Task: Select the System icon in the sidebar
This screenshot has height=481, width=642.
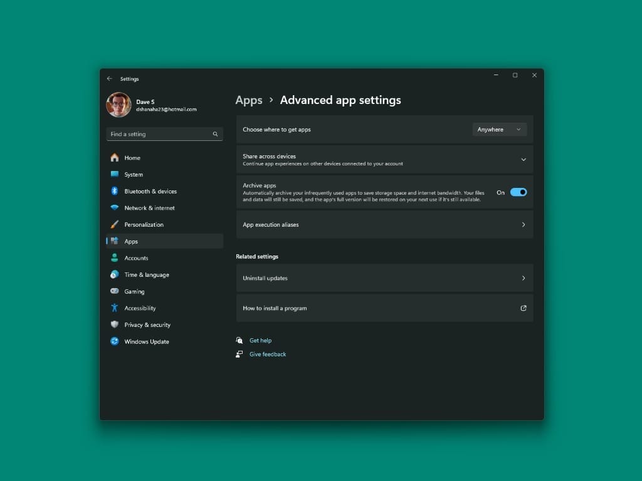Action: [x=115, y=174]
